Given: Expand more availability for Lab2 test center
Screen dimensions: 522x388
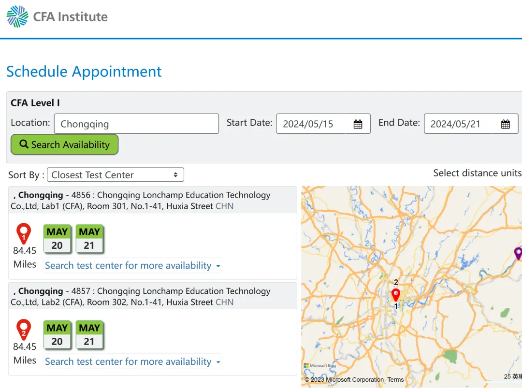Looking at the screenshot, I should [x=132, y=362].
